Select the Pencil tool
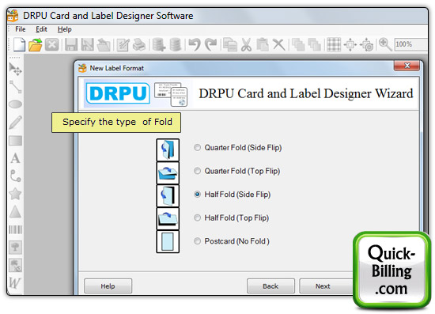Screen dimensions: 435x314 16,123
